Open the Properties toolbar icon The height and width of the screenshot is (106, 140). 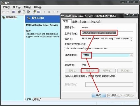click(x=20, y=12)
